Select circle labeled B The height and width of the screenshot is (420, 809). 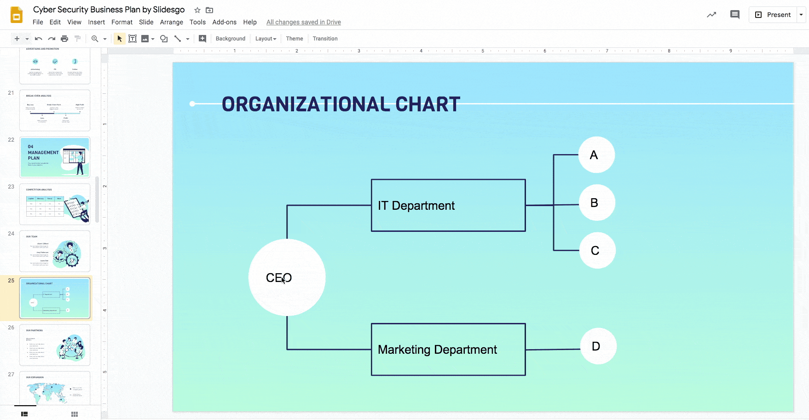(597, 203)
